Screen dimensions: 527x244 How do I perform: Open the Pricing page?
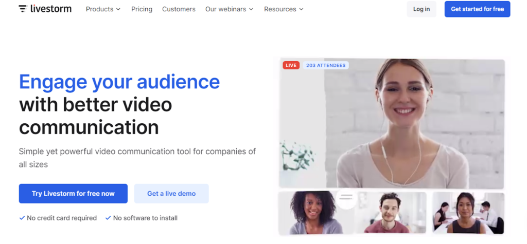click(x=142, y=9)
